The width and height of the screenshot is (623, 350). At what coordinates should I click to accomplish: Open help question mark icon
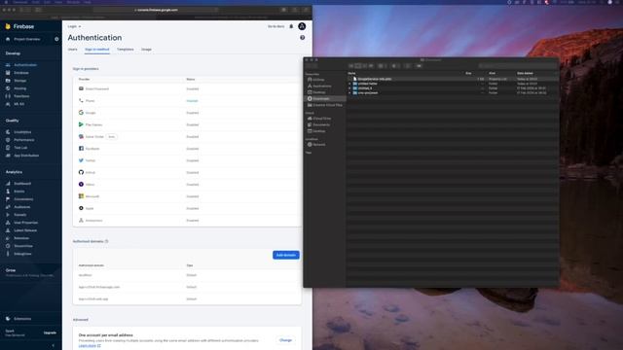point(303,38)
